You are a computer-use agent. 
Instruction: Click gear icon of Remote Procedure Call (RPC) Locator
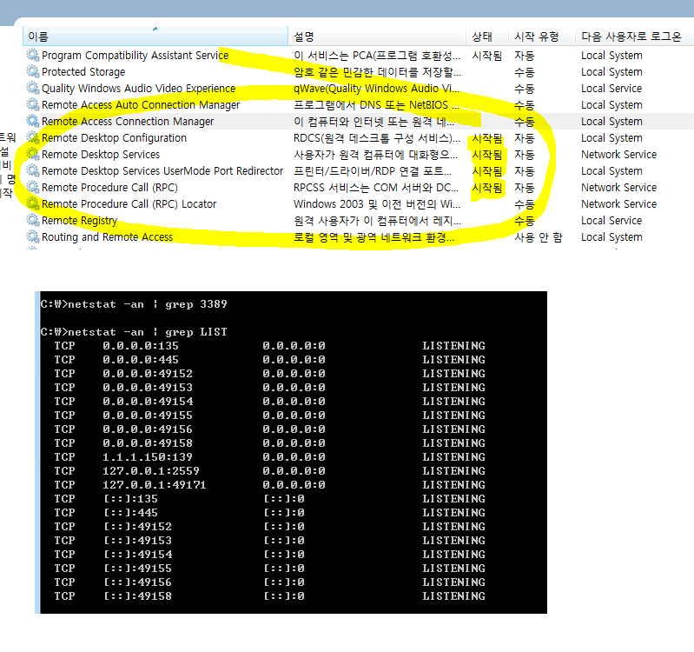(x=33, y=203)
